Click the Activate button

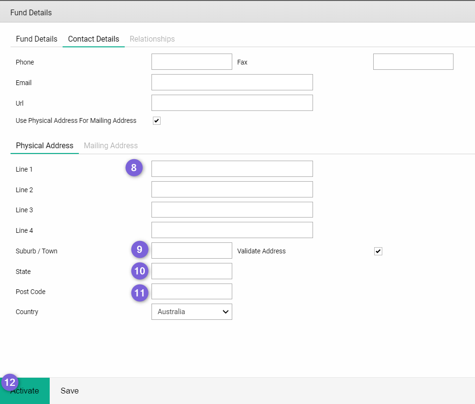click(25, 391)
